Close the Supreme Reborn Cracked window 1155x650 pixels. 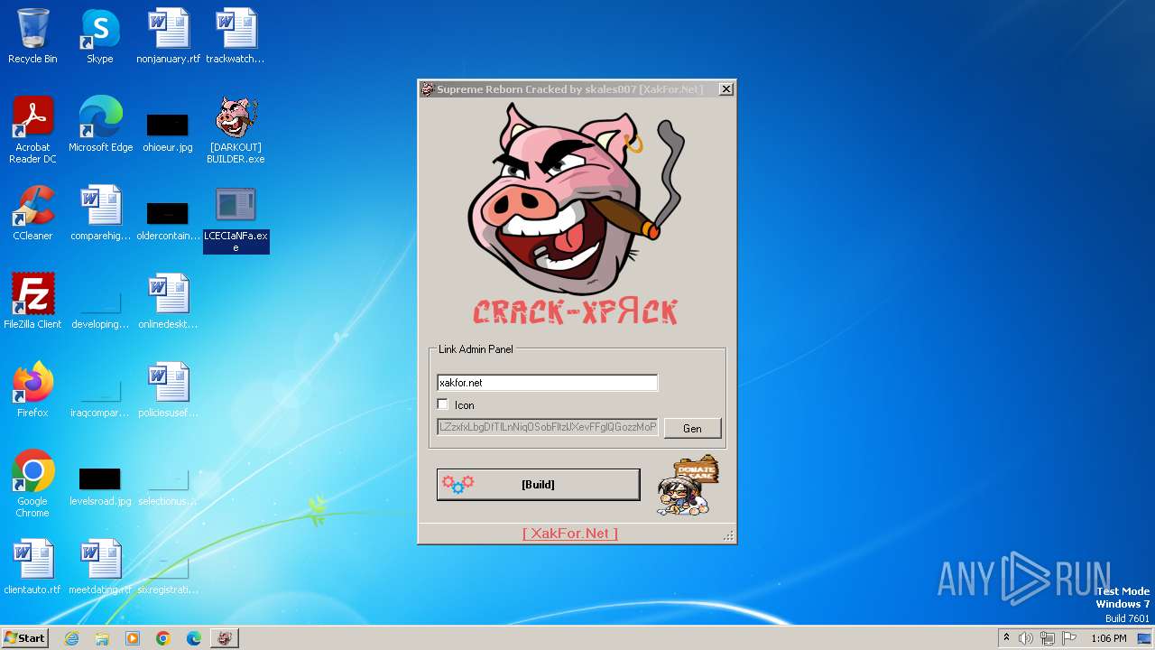(x=725, y=89)
